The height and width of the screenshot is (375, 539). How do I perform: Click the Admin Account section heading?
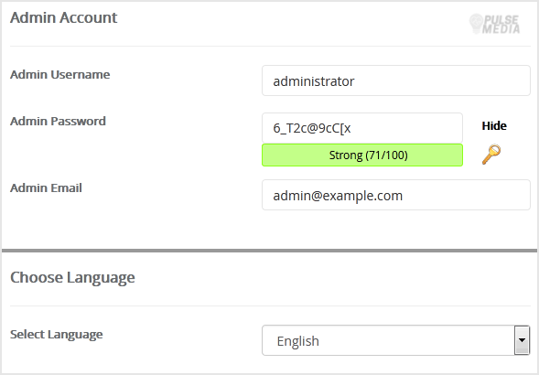click(63, 17)
